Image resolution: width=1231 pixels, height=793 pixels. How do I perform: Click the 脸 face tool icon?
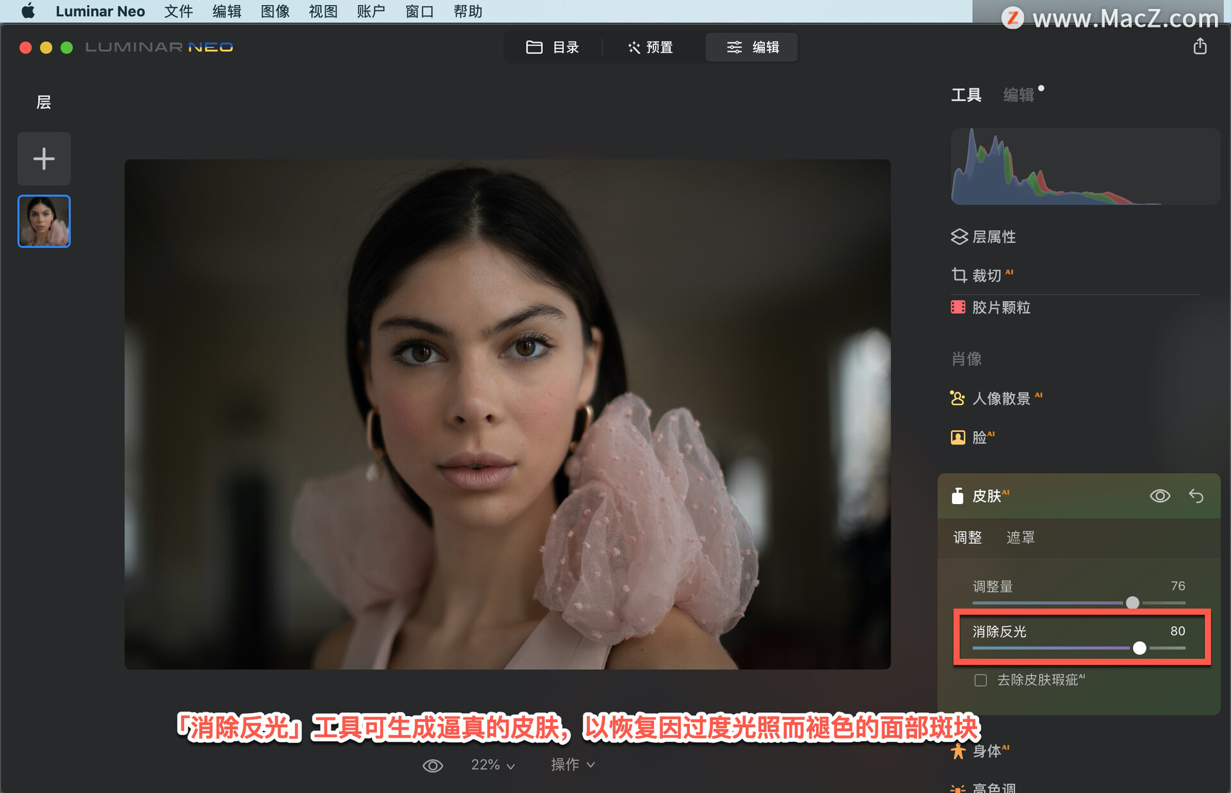coord(958,437)
